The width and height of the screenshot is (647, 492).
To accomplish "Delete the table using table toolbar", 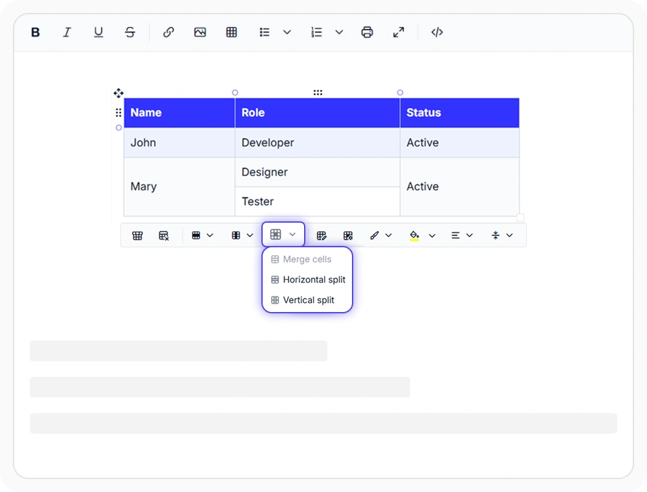I will [164, 235].
